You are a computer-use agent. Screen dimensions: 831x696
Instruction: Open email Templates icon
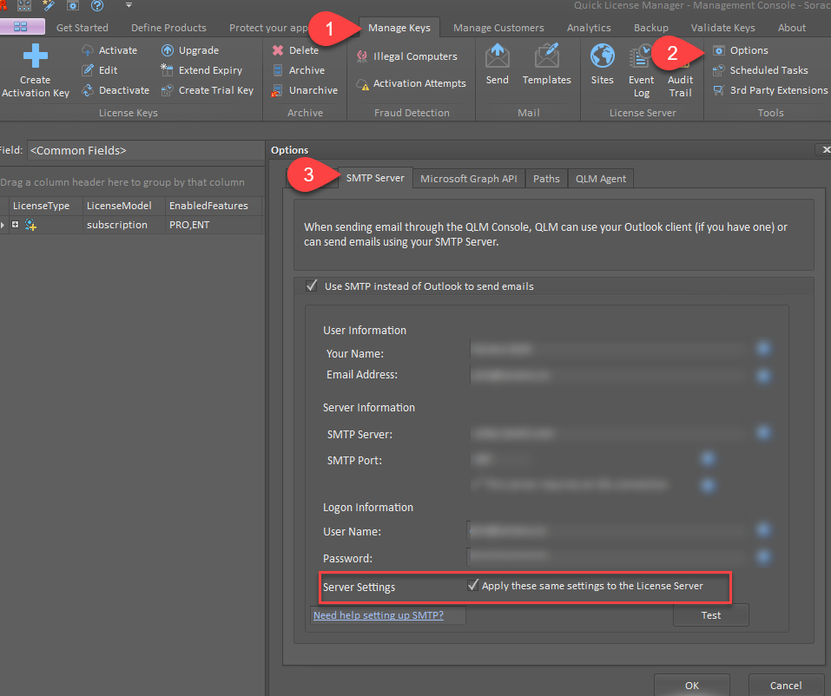tap(546, 57)
